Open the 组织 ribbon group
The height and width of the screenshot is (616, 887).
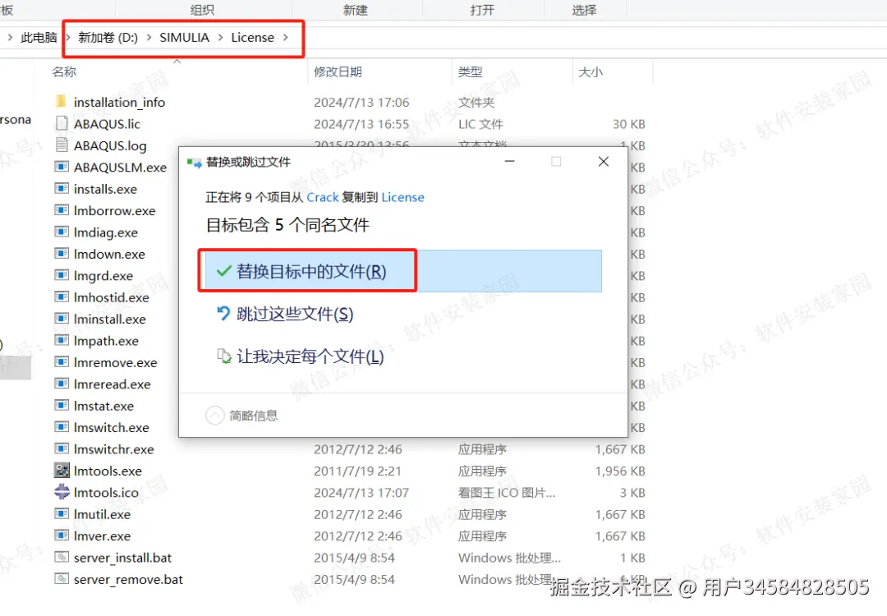pyautogui.click(x=202, y=10)
